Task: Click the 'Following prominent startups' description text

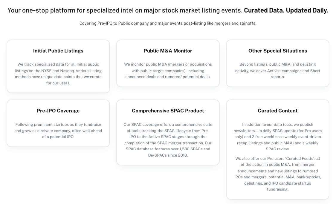Action: (x=58, y=131)
